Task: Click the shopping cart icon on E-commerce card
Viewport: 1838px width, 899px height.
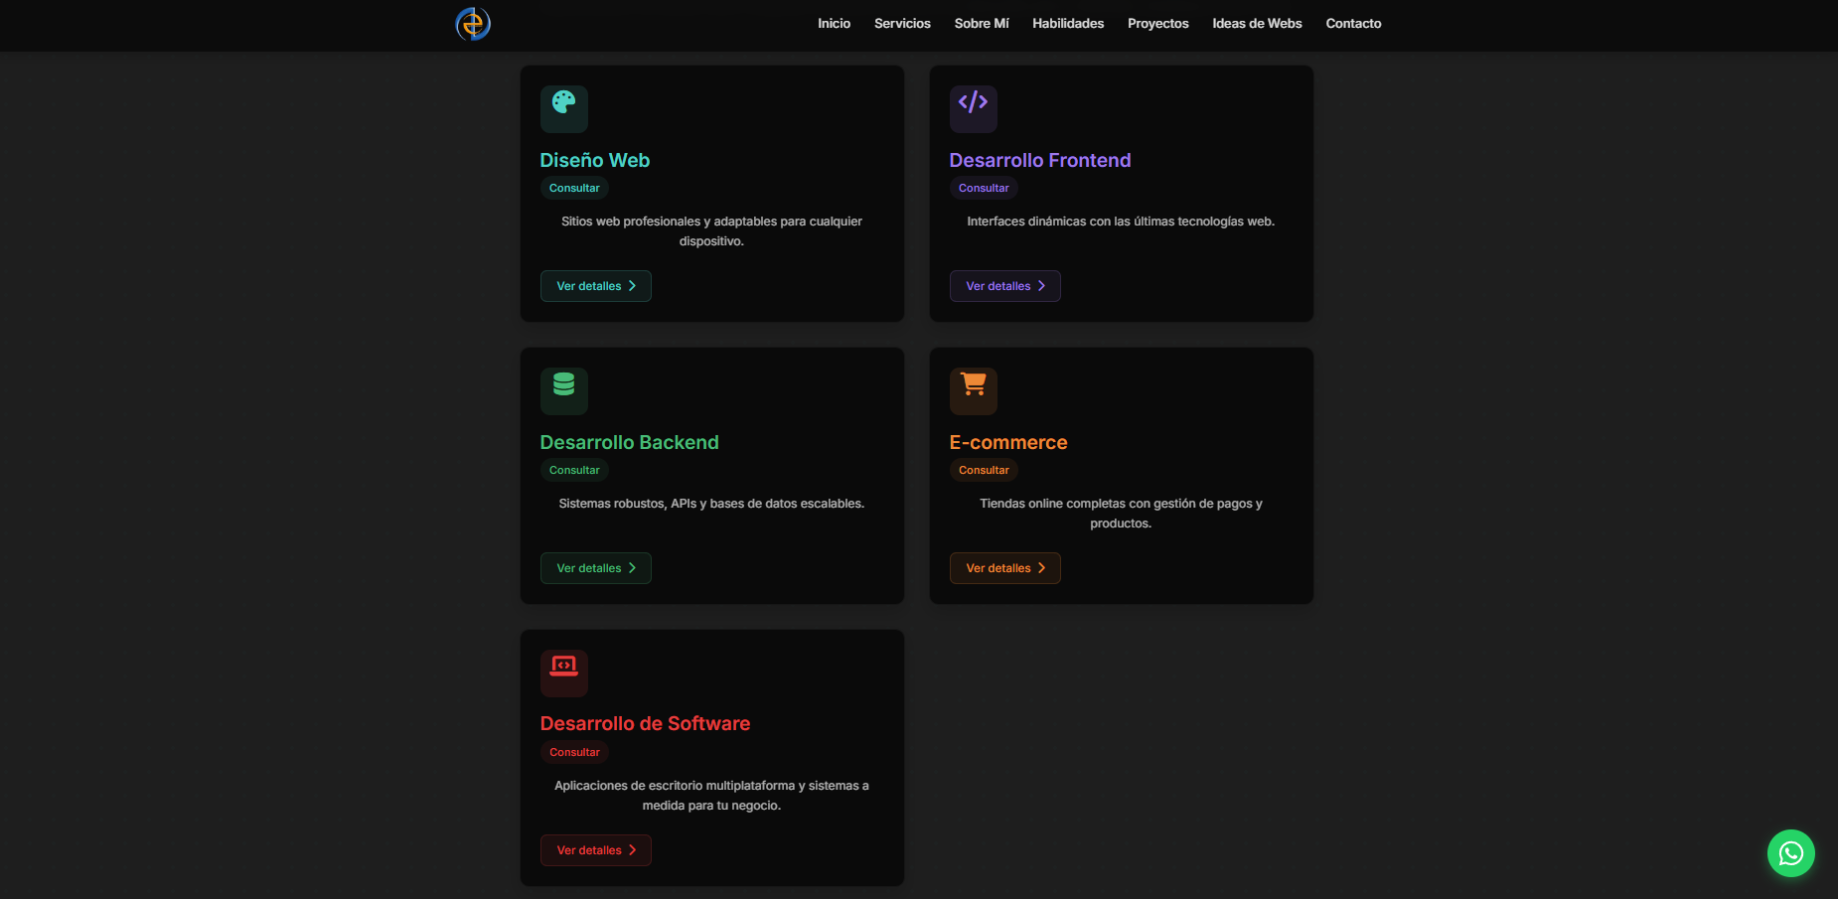Action: pyautogui.click(x=974, y=384)
